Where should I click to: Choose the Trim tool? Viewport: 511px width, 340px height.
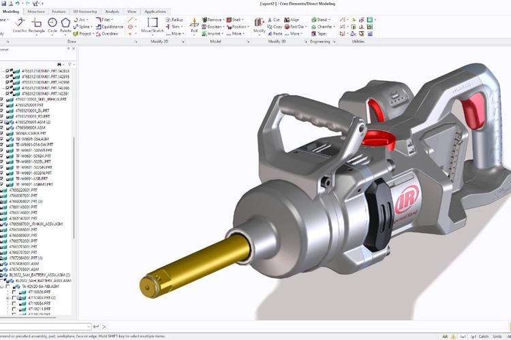click(x=174, y=27)
